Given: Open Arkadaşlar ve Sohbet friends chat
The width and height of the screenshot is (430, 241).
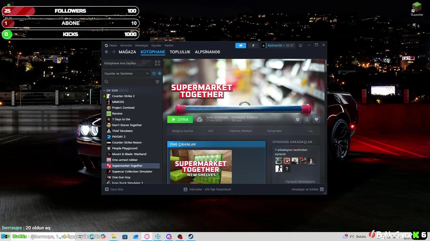Looking at the screenshot, I should 307,189.
